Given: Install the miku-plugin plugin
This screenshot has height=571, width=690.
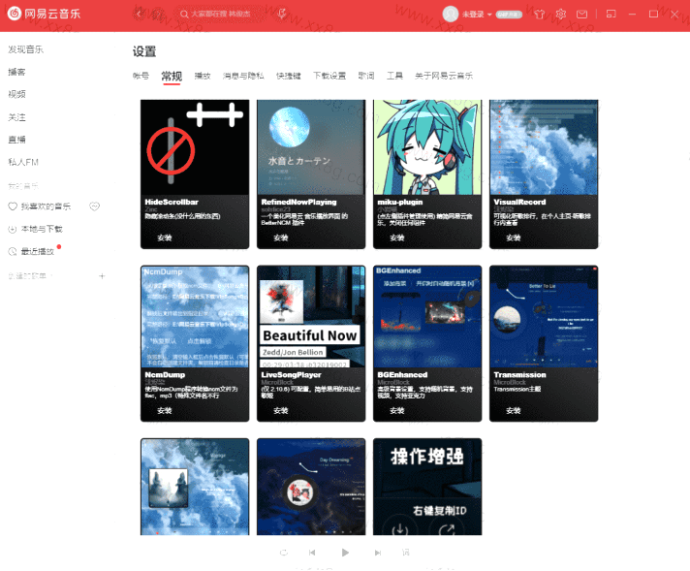Looking at the screenshot, I should (x=397, y=238).
